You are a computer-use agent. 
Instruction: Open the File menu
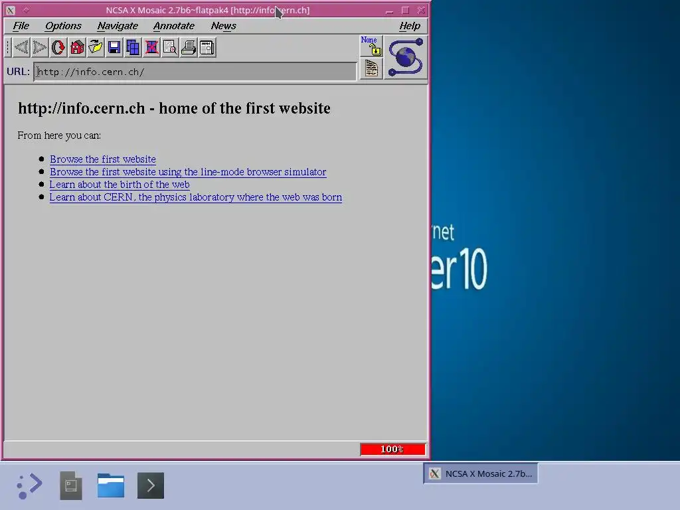point(21,26)
